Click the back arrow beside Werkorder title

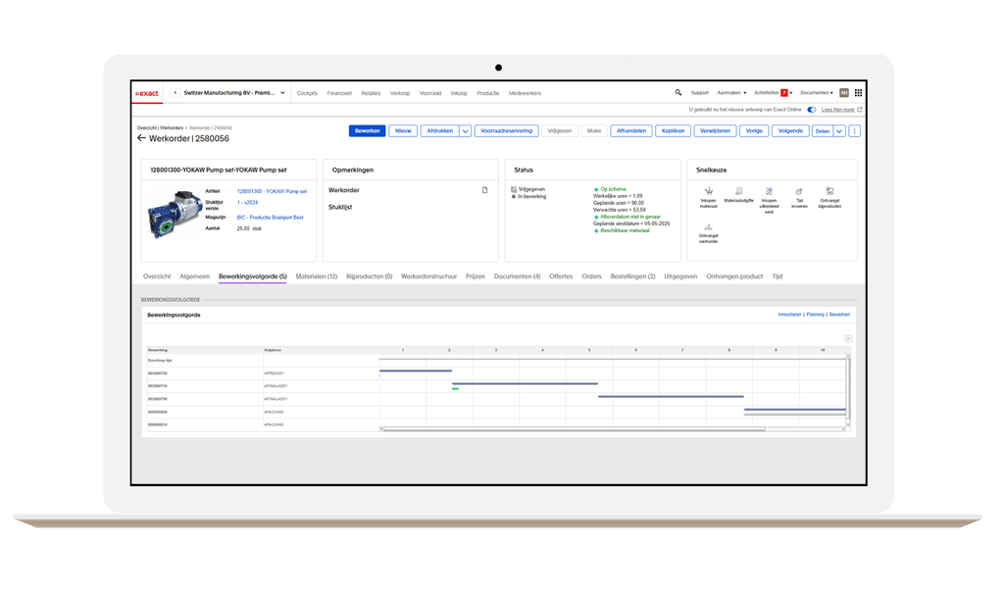(x=141, y=138)
